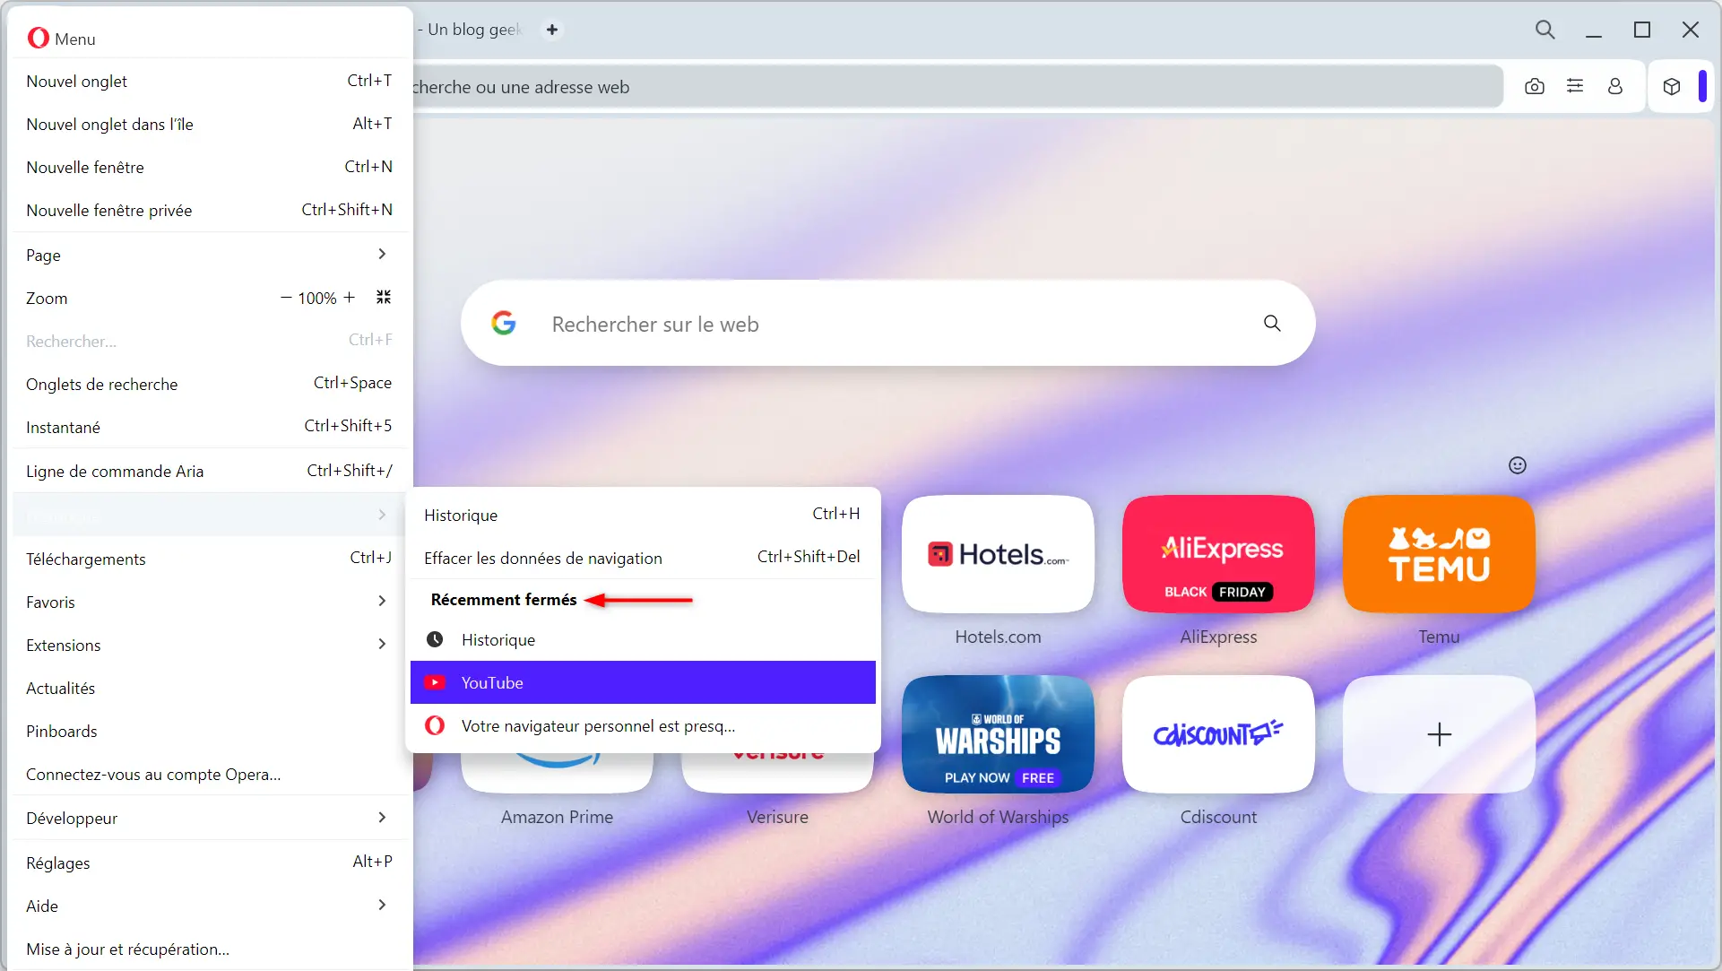
Task: Open Pinboards menu entry
Action: pyautogui.click(x=211, y=731)
